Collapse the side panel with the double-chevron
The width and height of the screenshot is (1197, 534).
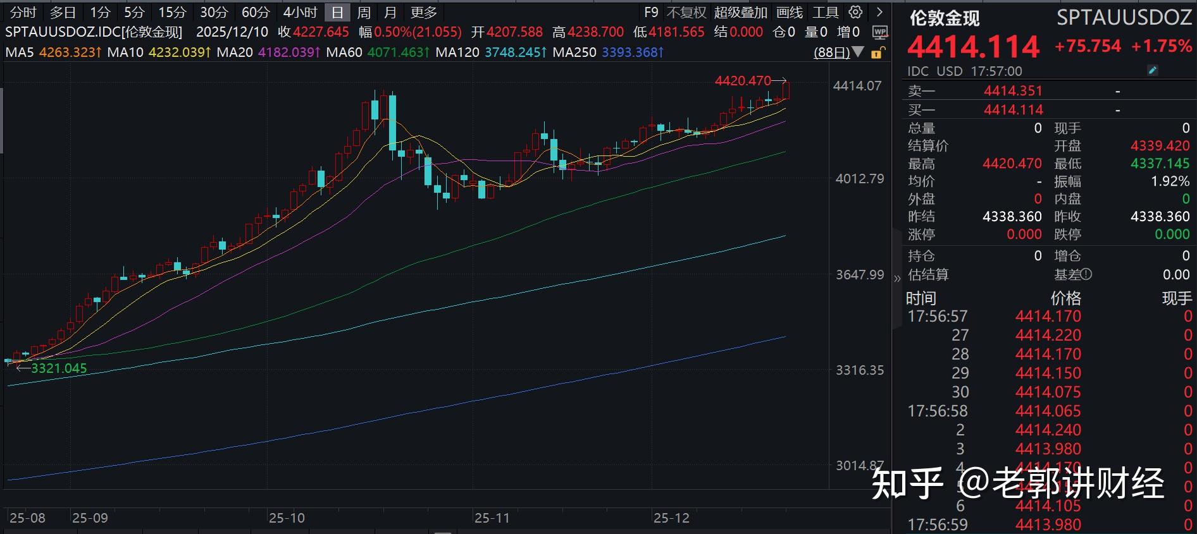coord(896,278)
